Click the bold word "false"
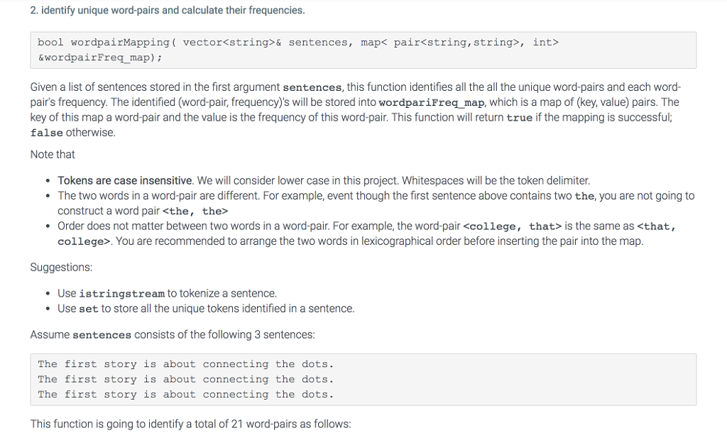This screenshot has height=438, width=727. tap(47, 133)
